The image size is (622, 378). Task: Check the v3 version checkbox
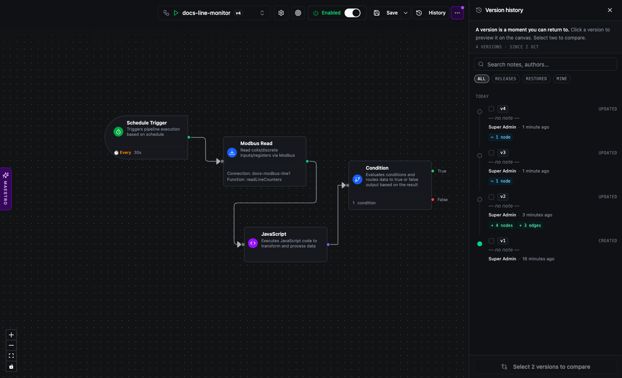pos(491,153)
